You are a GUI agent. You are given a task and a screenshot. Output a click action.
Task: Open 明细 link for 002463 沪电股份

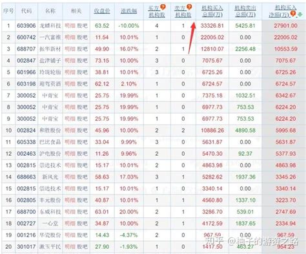point(70,154)
